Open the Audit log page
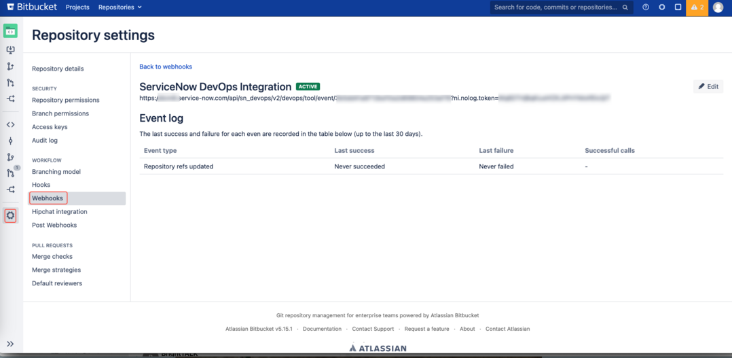Image resolution: width=732 pixels, height=358 pixels. tap(45, 140)
